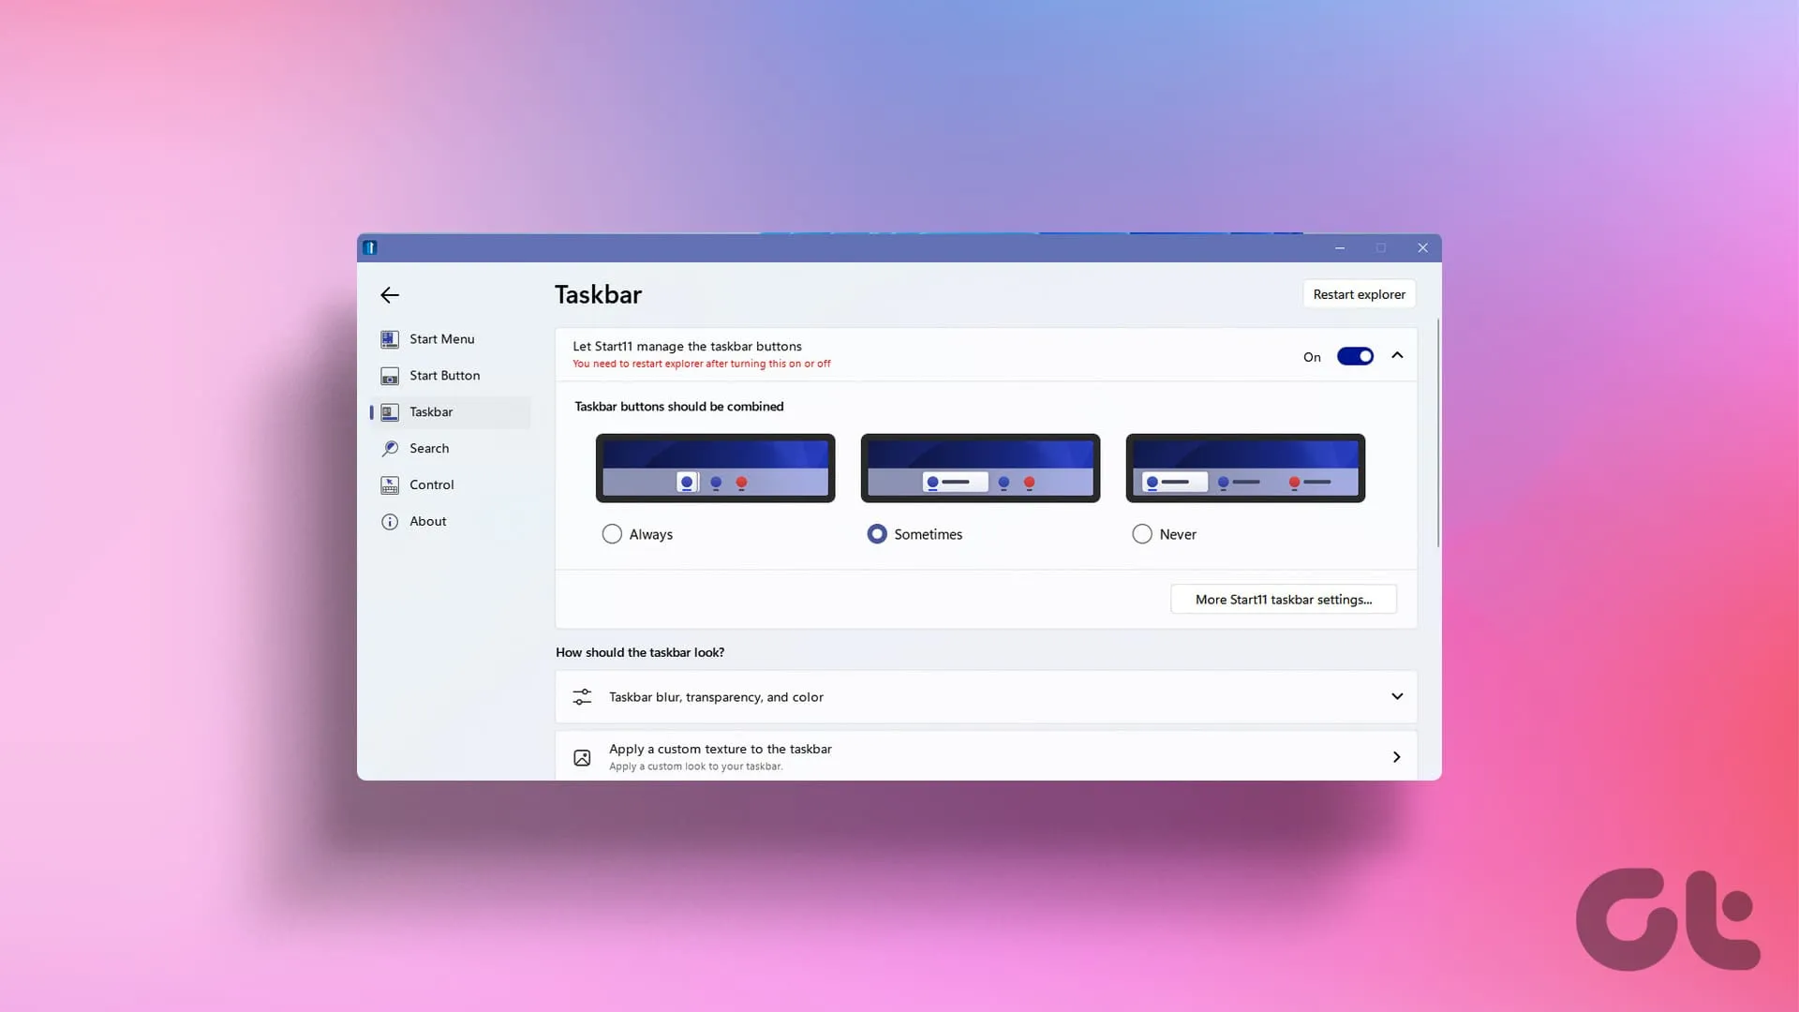Click the Never combine preview thumbnail
Image resolution: width=1799 pixels, height=1012 pixels.
pyautogui.click(x=1245, y=468)
